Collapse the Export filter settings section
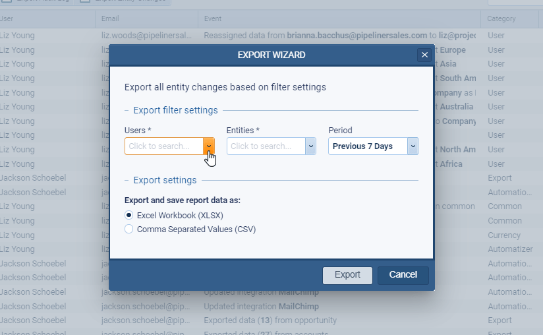Viewport: 543px width, 335px height. point(128,110)
